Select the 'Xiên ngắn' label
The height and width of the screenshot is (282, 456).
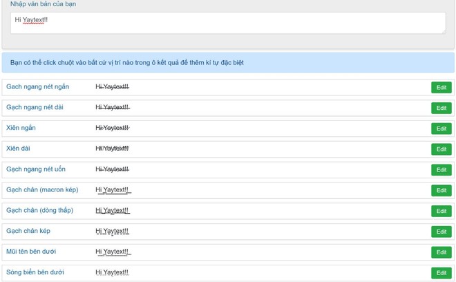[21, 128]
